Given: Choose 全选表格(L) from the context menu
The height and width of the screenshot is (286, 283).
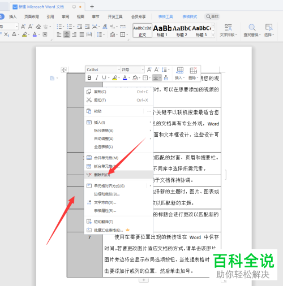Looking at the screenshot, I should coord(118,147).
